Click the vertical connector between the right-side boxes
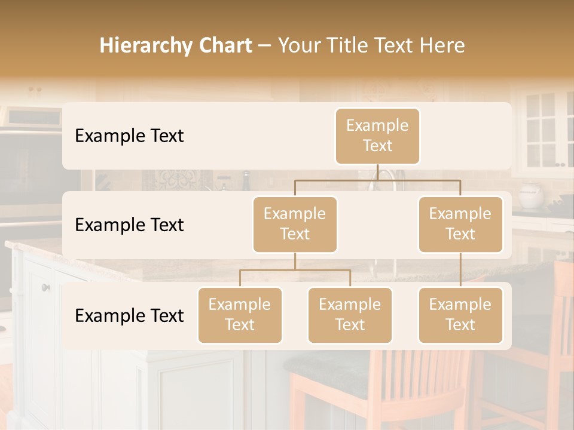Screen dimensions: 574x430 460,270
